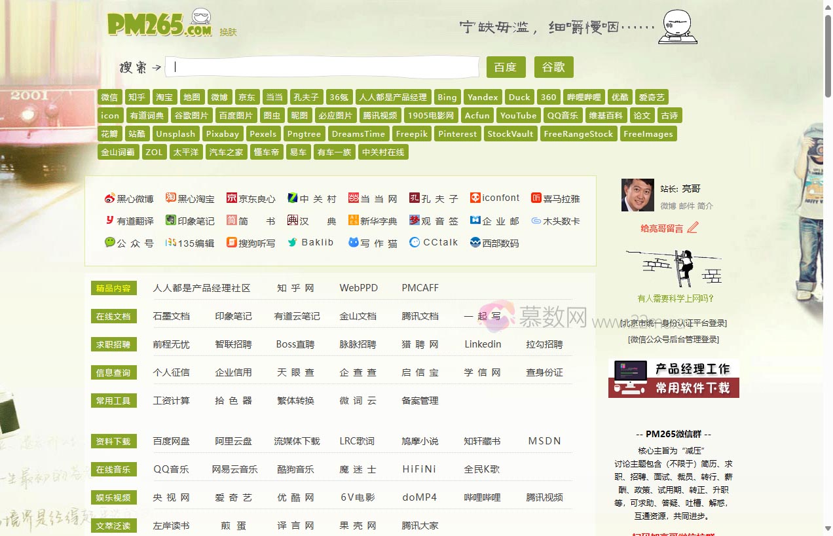Open the Taobao icon next to 黑心淘宝
This screenshot has height=536, width=833.
point(170,198)
